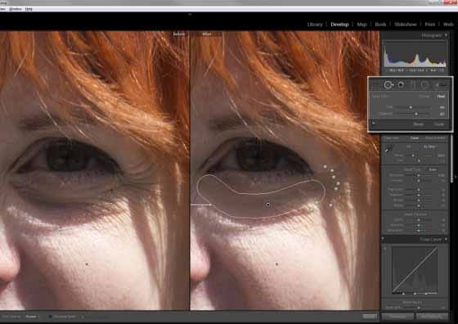Screen dimensions: 458x324
Task: Click the histogram display
Action: pos(415,55)
